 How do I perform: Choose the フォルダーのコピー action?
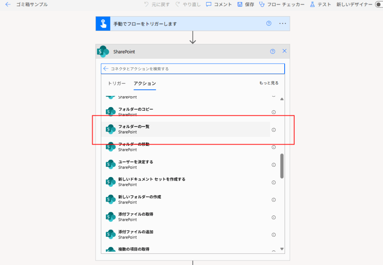click(x=186, y=112)
